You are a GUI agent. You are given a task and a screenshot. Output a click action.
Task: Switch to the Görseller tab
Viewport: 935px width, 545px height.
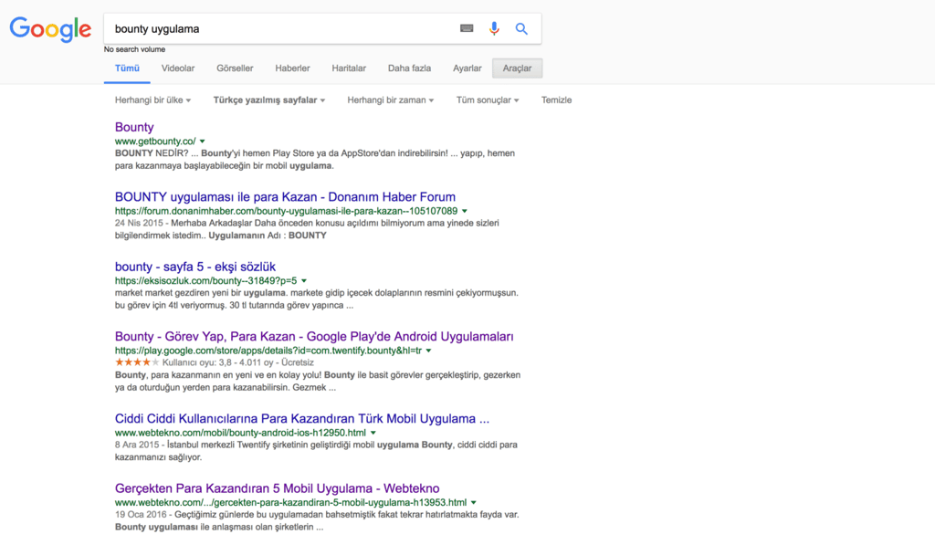235,68
